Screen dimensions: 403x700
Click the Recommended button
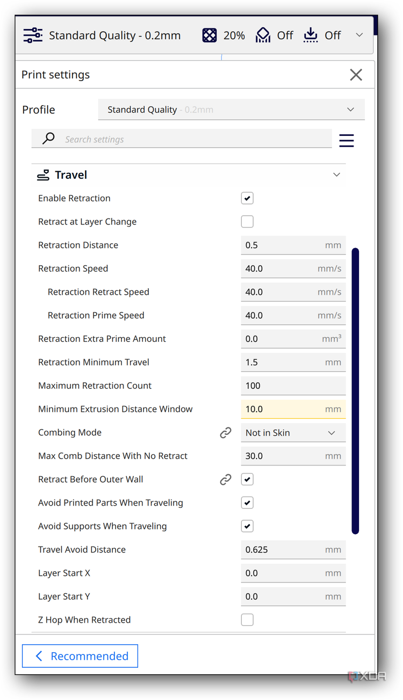(x=80, y=656)
